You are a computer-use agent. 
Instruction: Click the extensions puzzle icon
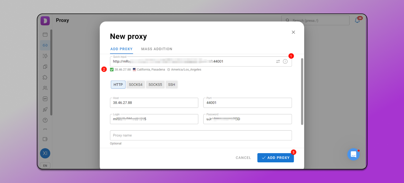[x=45, y=77]
